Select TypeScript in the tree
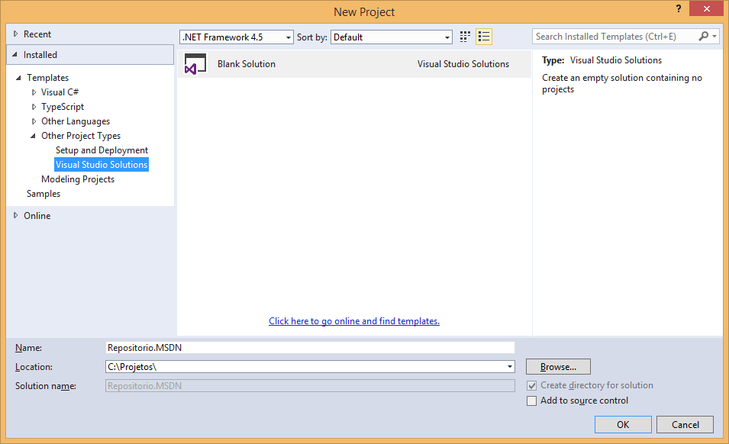This screenshot has height=444, width=729. [x=63, y=107]
